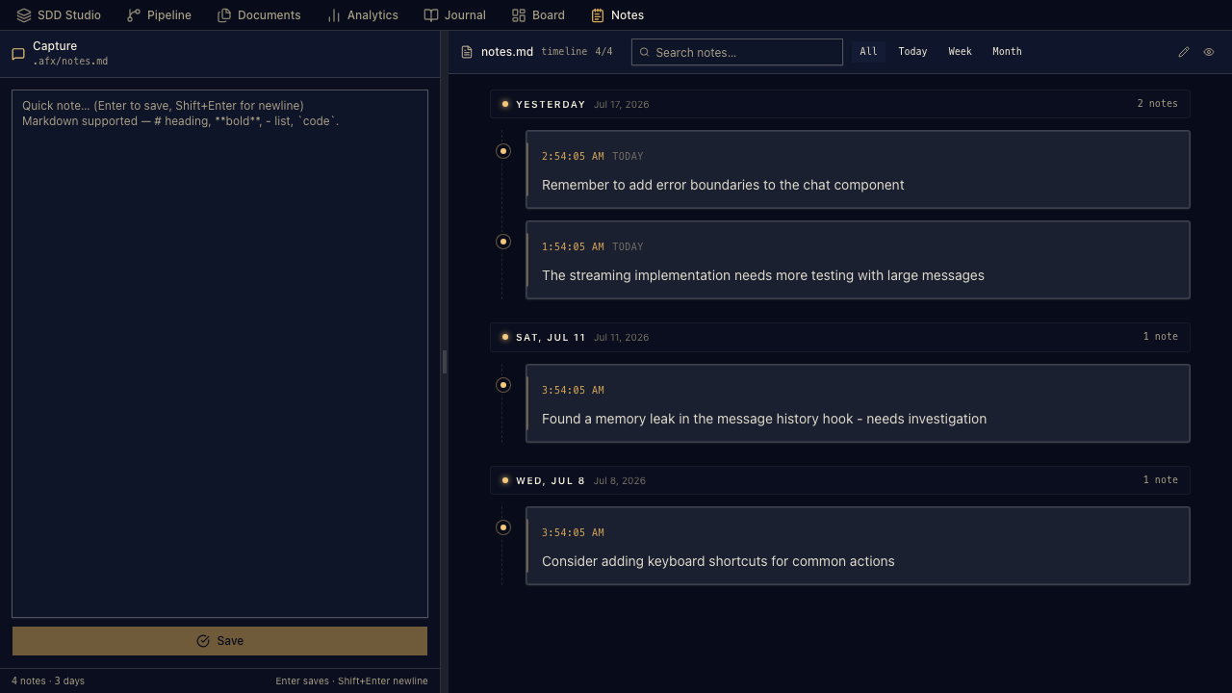Collapse the Yesterday group header

click(x=840, y=104)
